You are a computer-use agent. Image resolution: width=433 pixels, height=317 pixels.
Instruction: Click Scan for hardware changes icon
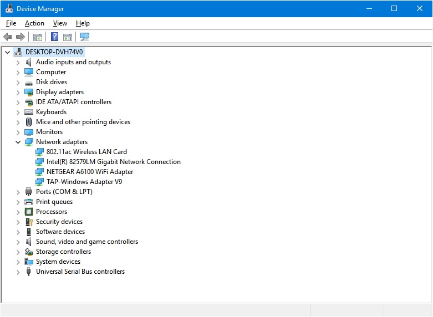[x=85, y=37]
